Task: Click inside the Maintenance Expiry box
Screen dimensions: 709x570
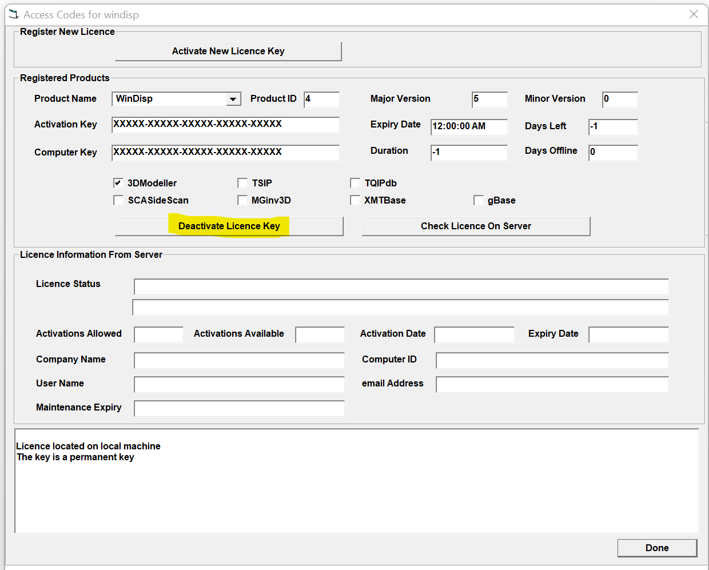Action: click(x=238, y=408)
